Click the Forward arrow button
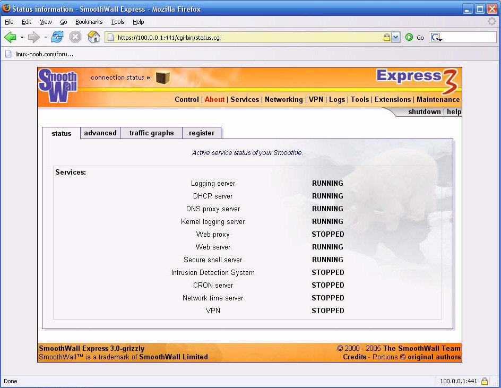 (x=33, y=37)
